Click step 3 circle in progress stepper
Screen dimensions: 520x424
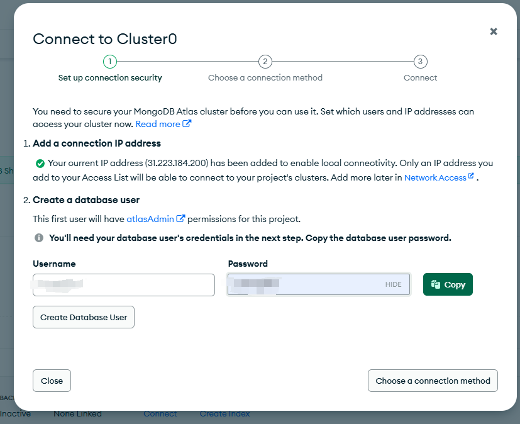click(x=420, y=62)
